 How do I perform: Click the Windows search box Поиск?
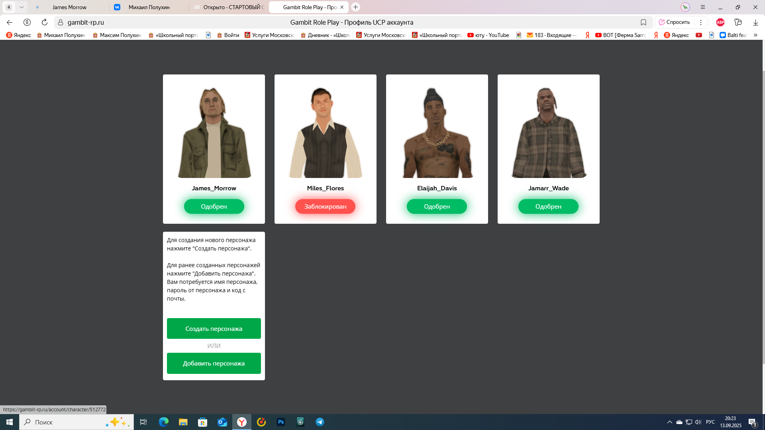pyautogui.click(x=76, y=422)
